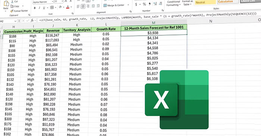
Task: Open the Clipboard group dialog launcher
Action: 29,15
